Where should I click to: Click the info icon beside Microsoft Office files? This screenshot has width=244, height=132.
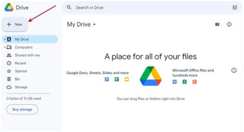(234, 70)
